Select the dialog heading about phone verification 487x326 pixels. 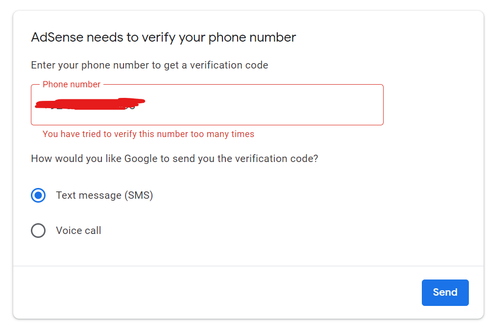coord(163,37)
